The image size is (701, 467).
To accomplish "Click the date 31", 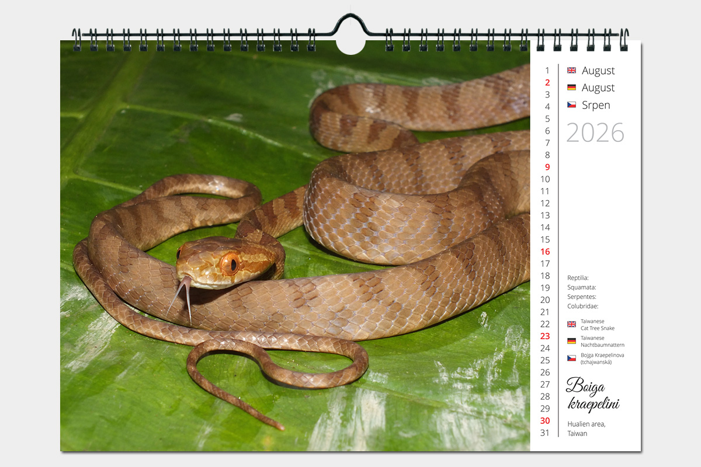I will tap(545, 433).
